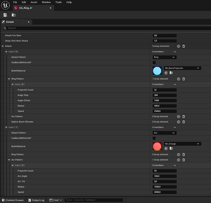
Task: Click the Unreal Engine logo icon
Action: tap(5, 6)
